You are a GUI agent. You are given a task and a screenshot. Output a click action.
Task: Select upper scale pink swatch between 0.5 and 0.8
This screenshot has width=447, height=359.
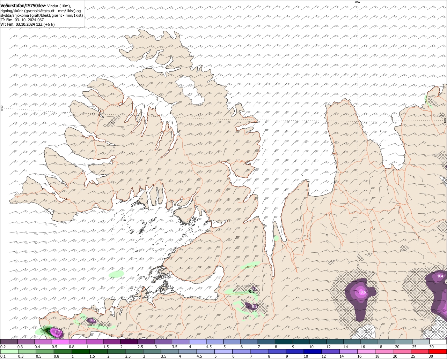60,342
